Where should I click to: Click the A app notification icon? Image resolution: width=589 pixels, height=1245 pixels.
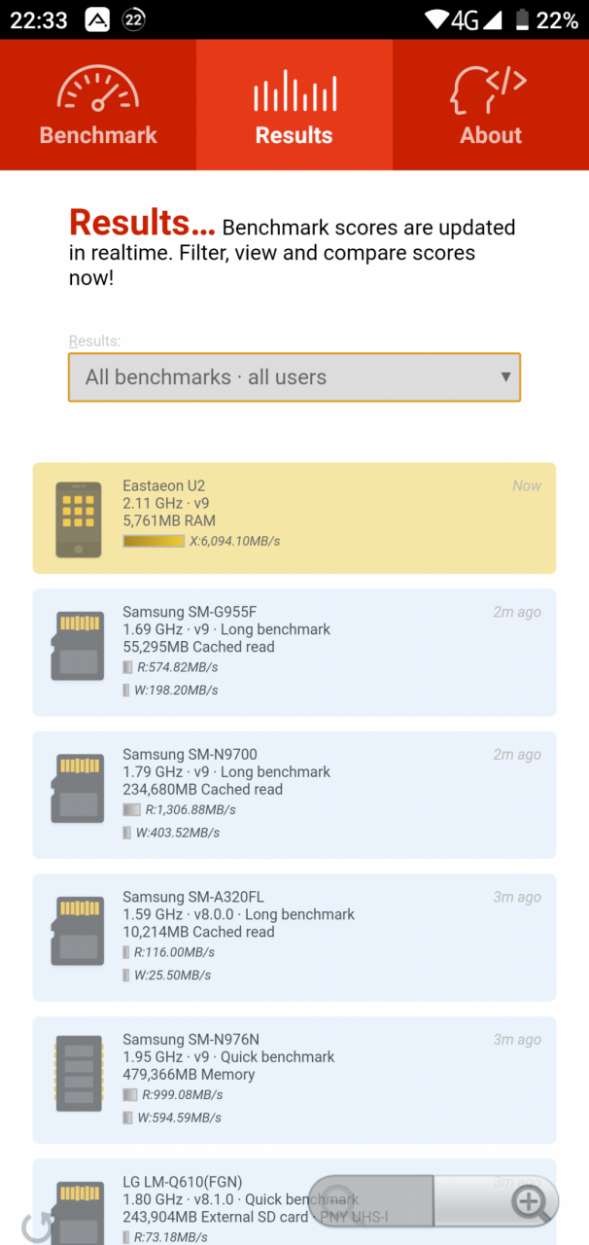click(97, 19)
